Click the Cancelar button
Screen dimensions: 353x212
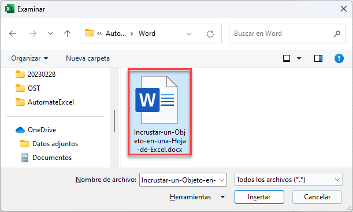(x=317, y=197)
